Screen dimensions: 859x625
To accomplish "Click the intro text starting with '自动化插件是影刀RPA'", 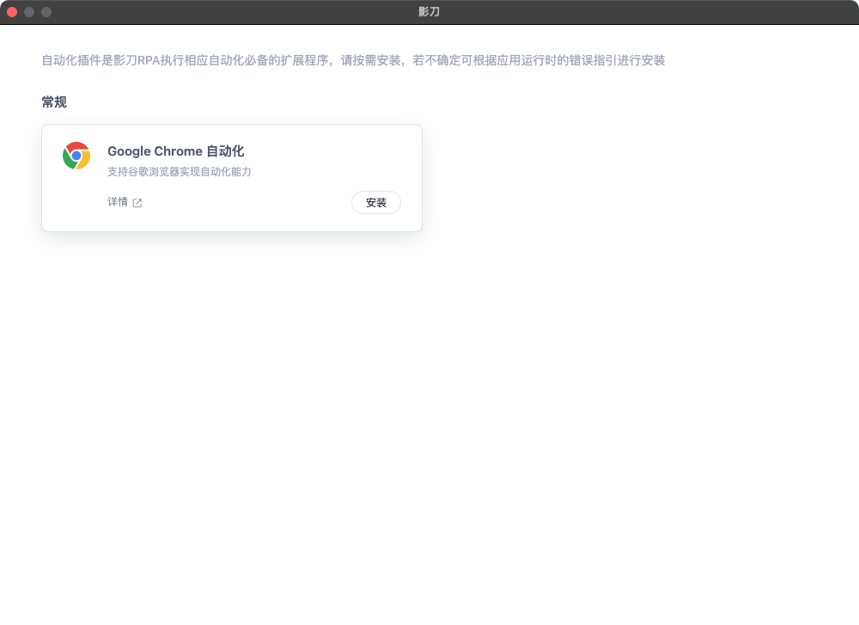I will pos(353,60).
